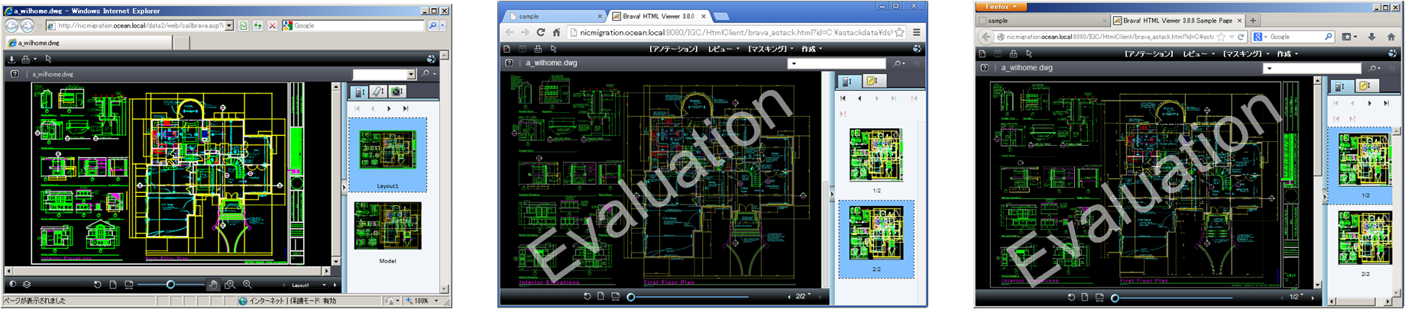
Task: Click Firefox's downloads arrow icon
Action: pos(1372,36)
